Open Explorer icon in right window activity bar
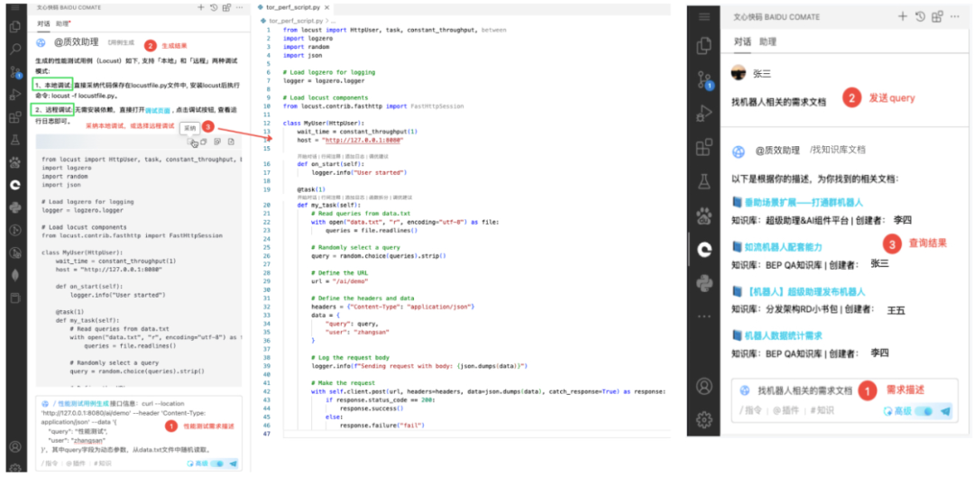This screenshot has width=974, height=477. pos(703,45)
